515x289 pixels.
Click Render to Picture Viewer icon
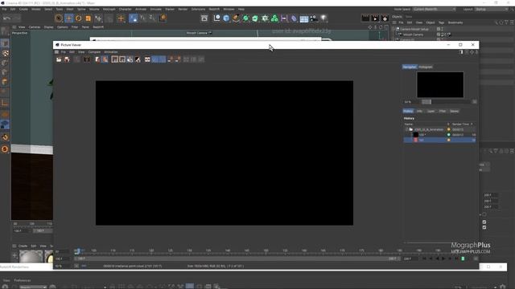[375, 18]
